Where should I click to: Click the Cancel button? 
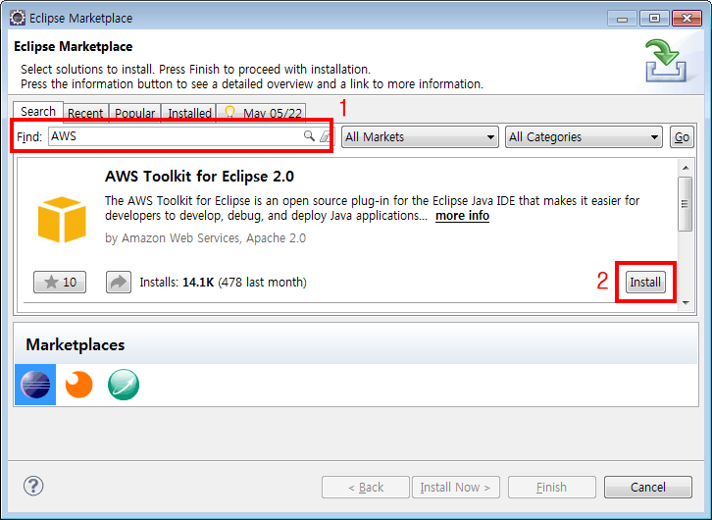pos(648,487)
